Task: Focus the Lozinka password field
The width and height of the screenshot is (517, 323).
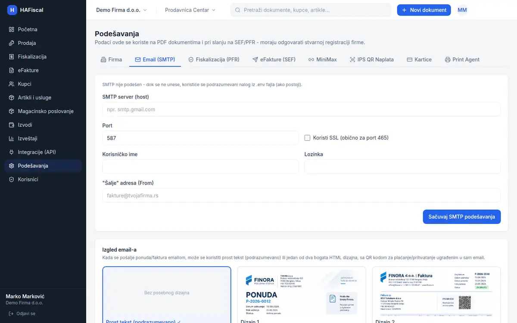Action: coord(403,167)
